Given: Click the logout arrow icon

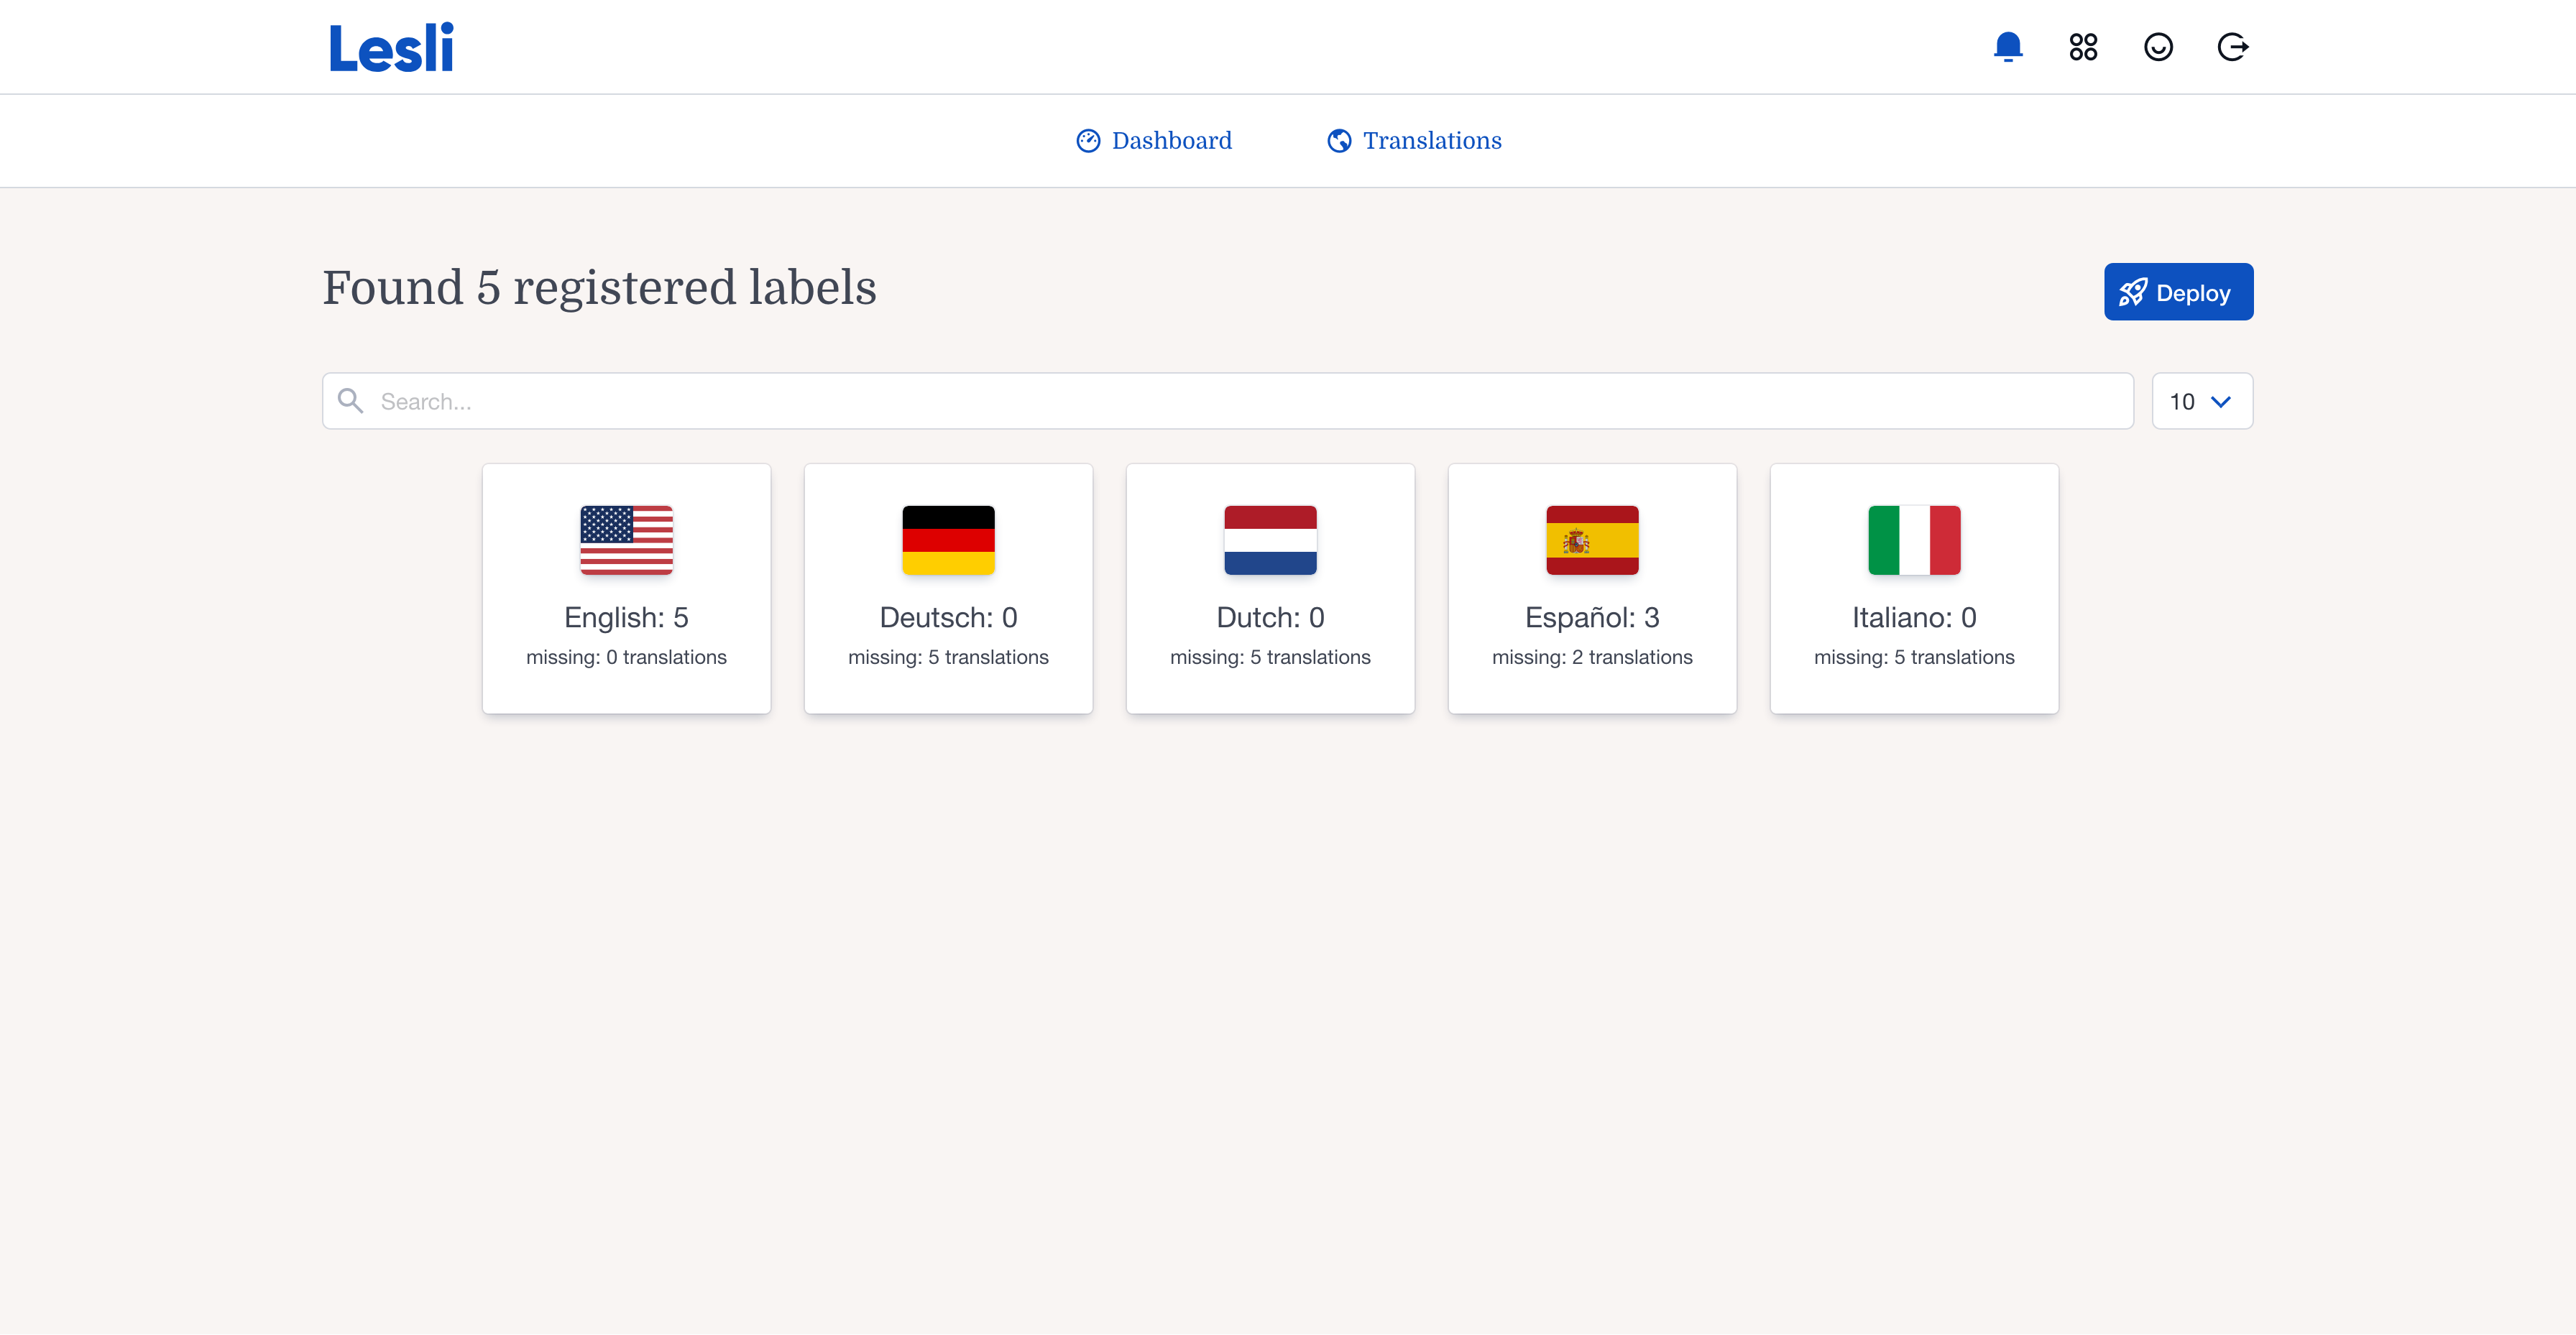Looking at the screenshot, I should 2232,47.
